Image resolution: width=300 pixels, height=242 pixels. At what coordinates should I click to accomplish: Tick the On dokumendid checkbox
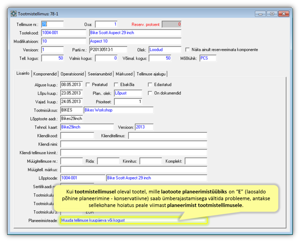click(150, 93)
